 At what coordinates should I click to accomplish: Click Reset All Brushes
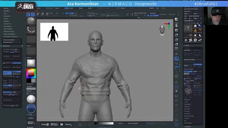point(12,42)
